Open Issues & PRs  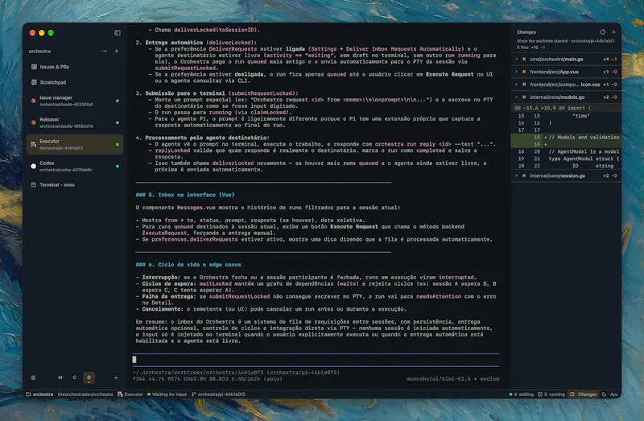pos(75,67)
